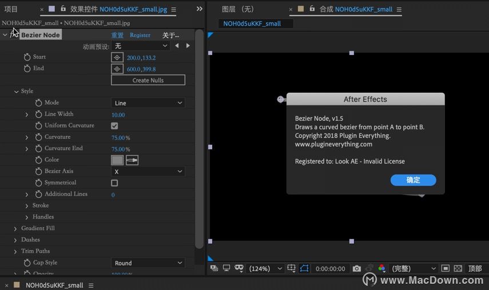Show channel and color management icon
This screenshot has height=290, width=489.
381,268
